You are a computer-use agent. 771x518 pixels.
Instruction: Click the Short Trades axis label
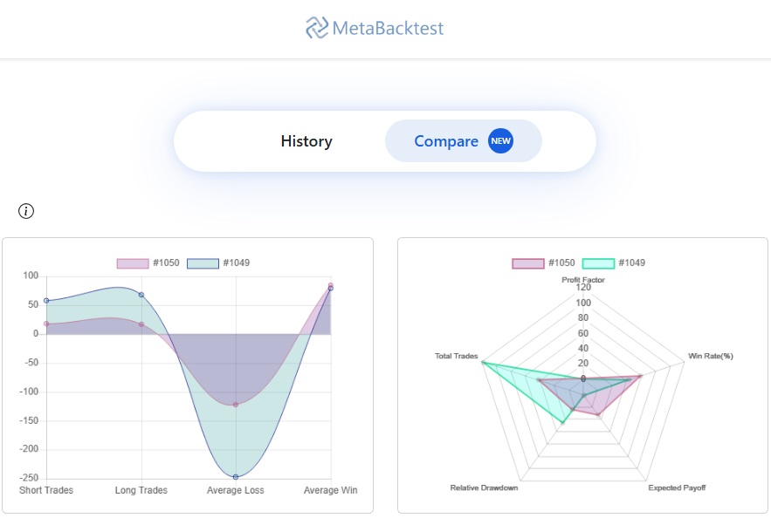coord(46,490)
